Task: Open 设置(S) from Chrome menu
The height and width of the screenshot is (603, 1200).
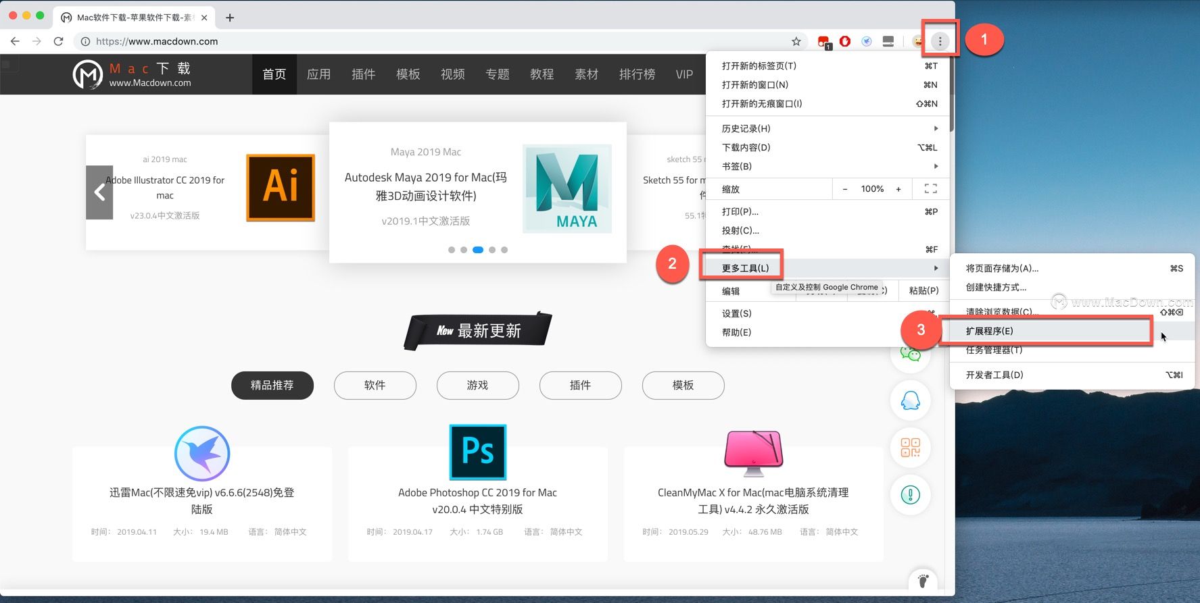Action: point(827,313)
